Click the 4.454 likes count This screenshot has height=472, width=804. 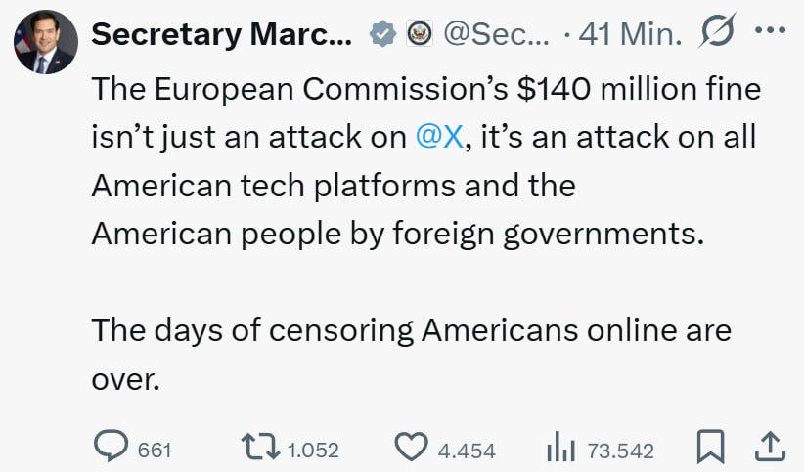point(467,451)
